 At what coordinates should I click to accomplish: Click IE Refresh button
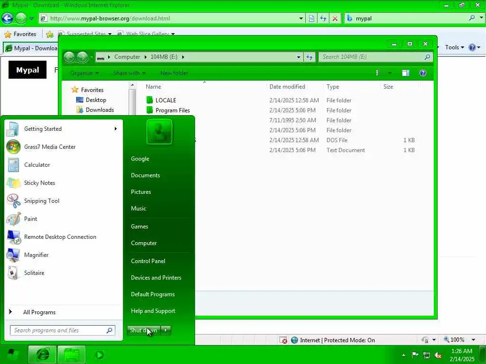click(x=323, y=18)
